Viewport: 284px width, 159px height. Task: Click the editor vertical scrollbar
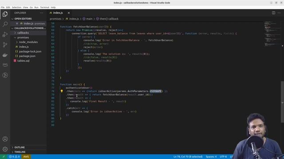[x=282, y=102]
